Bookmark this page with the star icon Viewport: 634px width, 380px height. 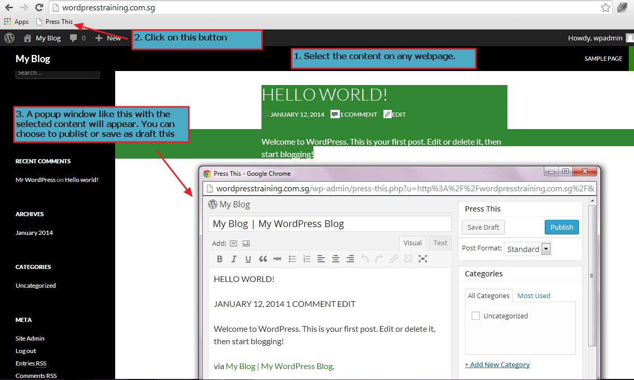[x=605, y=8]
